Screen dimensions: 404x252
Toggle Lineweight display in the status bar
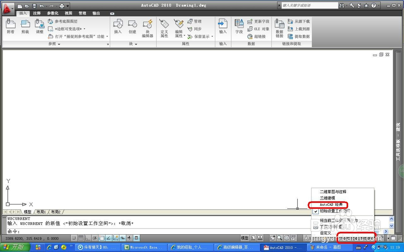(129, 238)
